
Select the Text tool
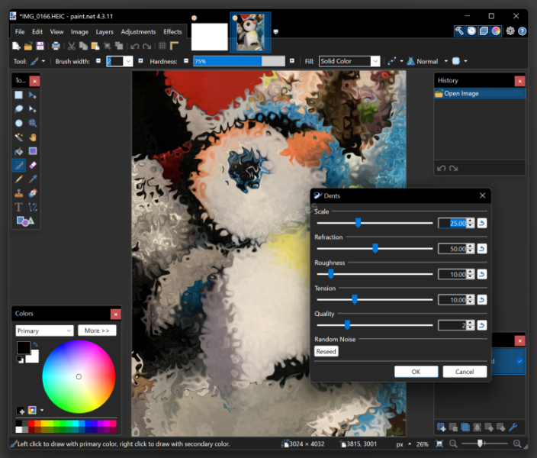(x=19, y=208)
